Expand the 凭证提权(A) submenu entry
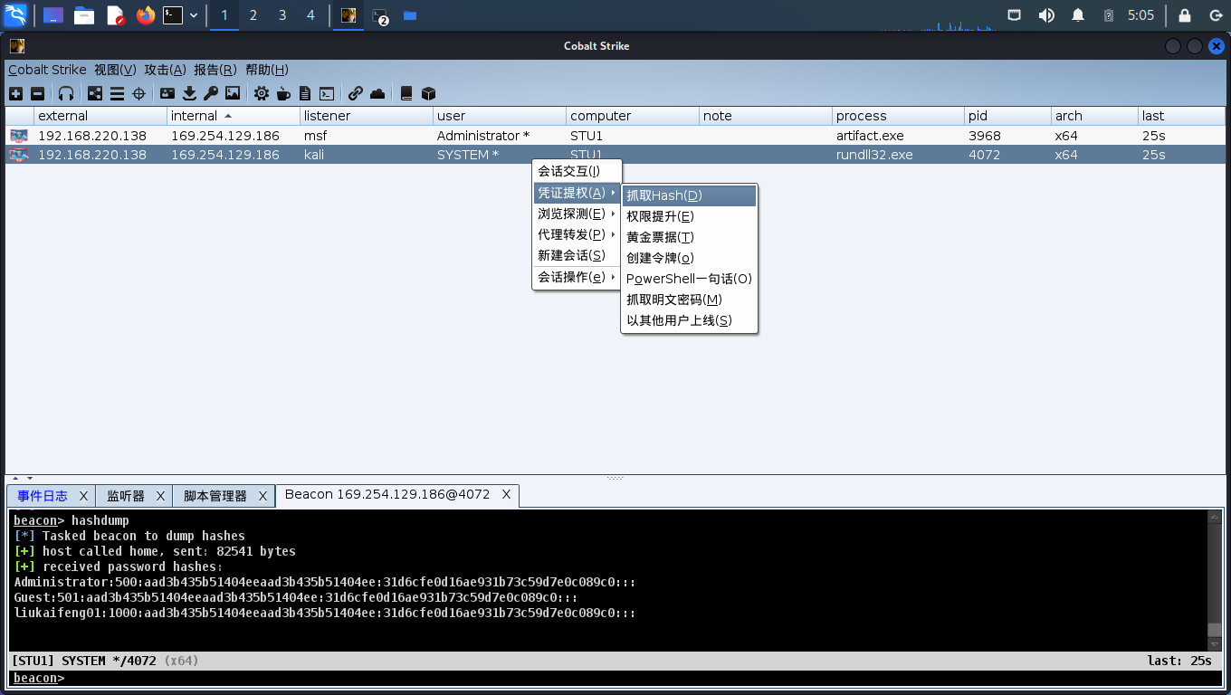The width and height of the screenshot is (1231, 695). [x=577, y=193]
